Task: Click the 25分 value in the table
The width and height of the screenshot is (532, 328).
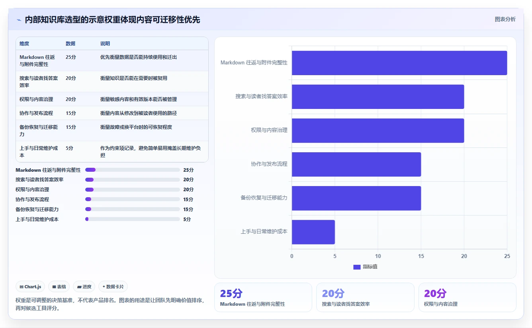Action: pos(71,57)
